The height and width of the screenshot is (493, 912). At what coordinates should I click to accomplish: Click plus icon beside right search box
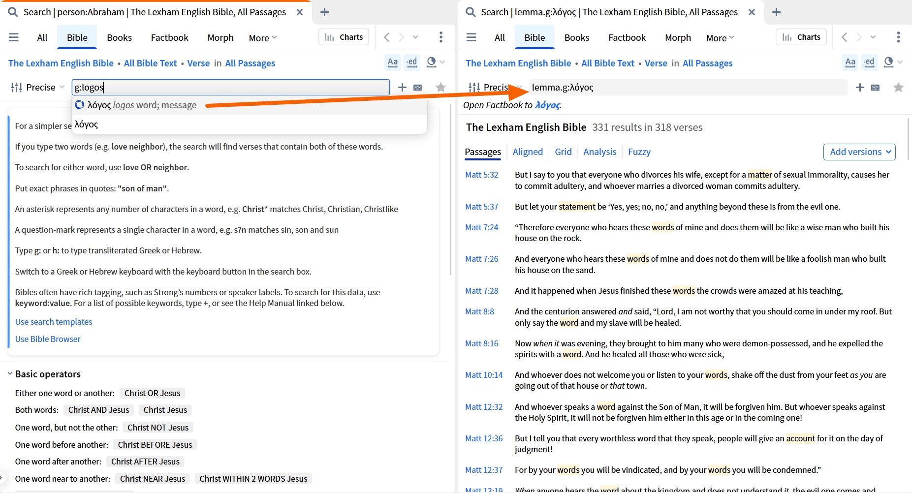[x=860, y=87]
